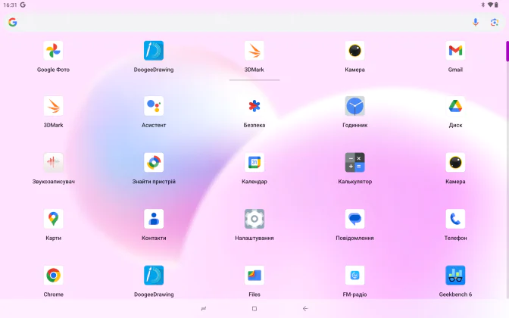Screen dimensions: 509x318
Task: Tap the G notification icon in status bar
Action: [23, 5]
